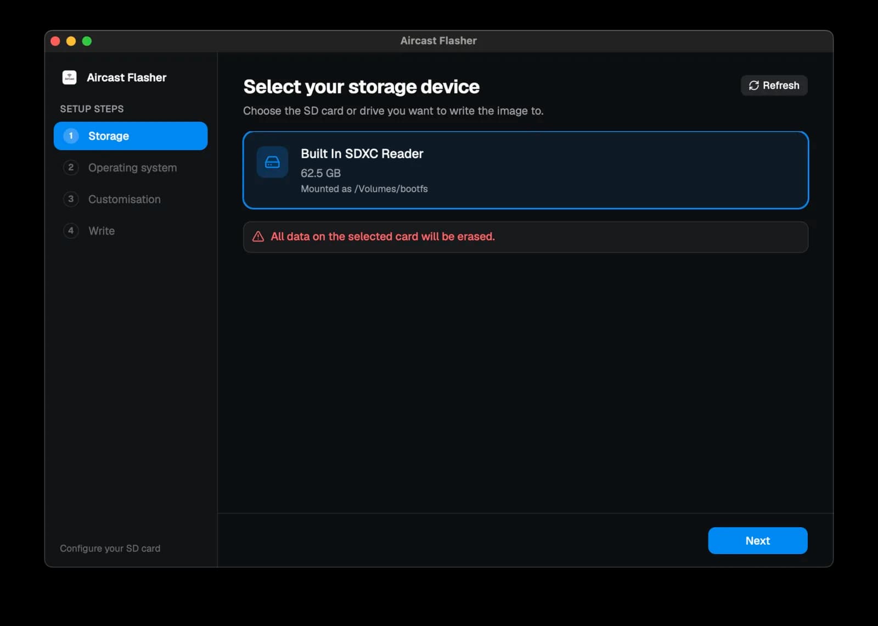This screenshot has width=878, height=626.
Task: Go to the Write step
Action: point(131,231)
